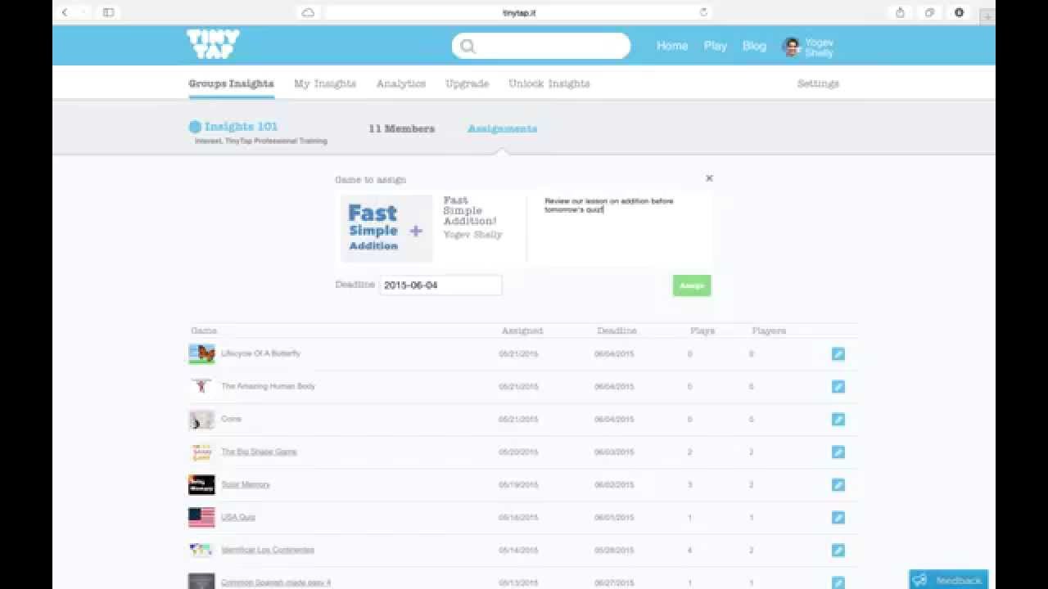Click The Amazing Human Body title

[x=268, y=386]
